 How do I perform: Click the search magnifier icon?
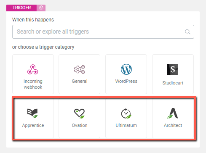187,32
